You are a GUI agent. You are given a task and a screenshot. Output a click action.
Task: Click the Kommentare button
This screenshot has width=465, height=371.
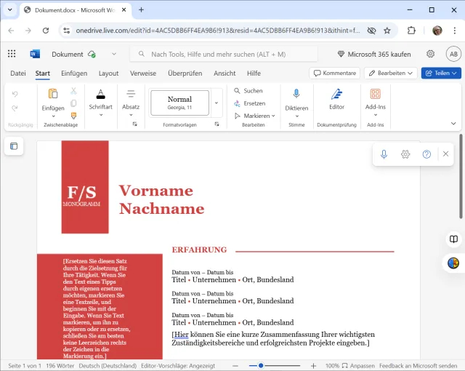click(x=335, y=73)
